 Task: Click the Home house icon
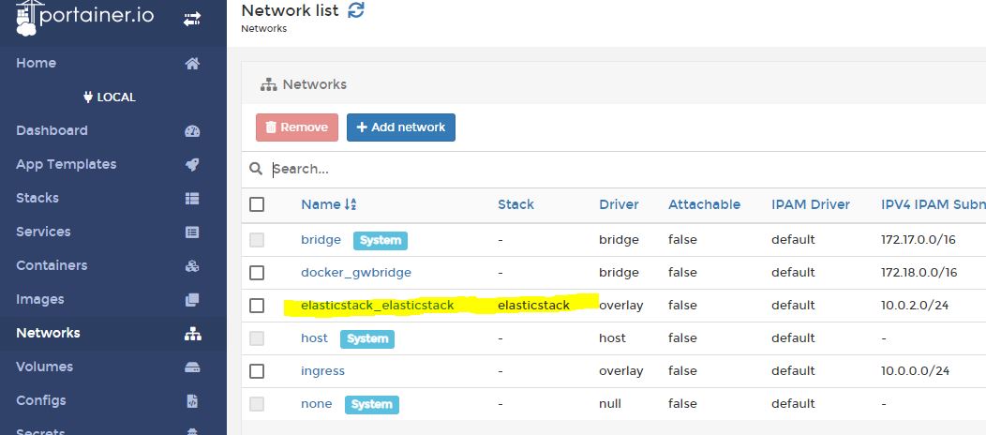(192, 64)
